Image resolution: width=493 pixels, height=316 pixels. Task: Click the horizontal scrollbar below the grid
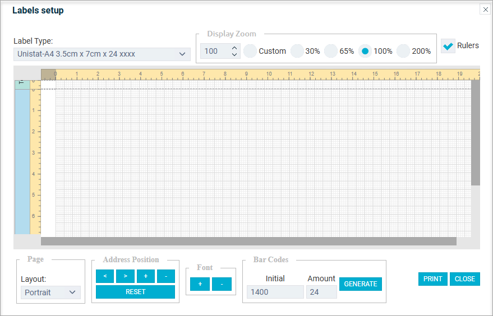tap(248, 241)
